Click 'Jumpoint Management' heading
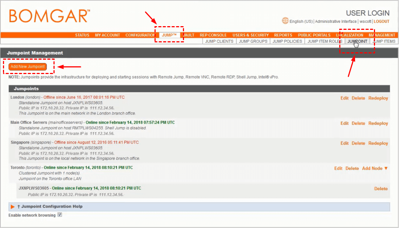 [35, 53]
